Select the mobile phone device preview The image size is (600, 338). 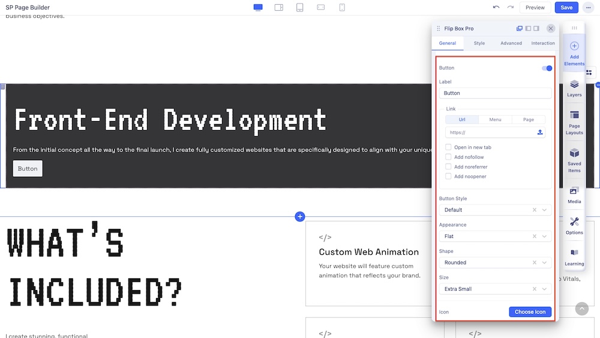pyautogui.click(x=342, y=7)
